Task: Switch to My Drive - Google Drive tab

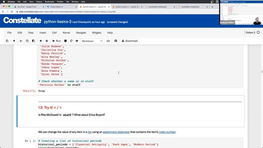Action: 27,7
